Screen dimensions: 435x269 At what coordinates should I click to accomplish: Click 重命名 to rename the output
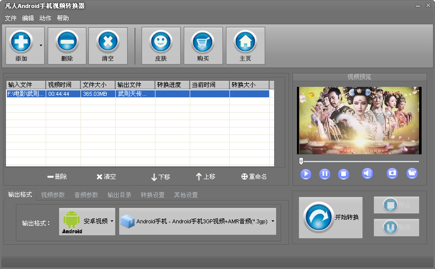click(254, 177)
